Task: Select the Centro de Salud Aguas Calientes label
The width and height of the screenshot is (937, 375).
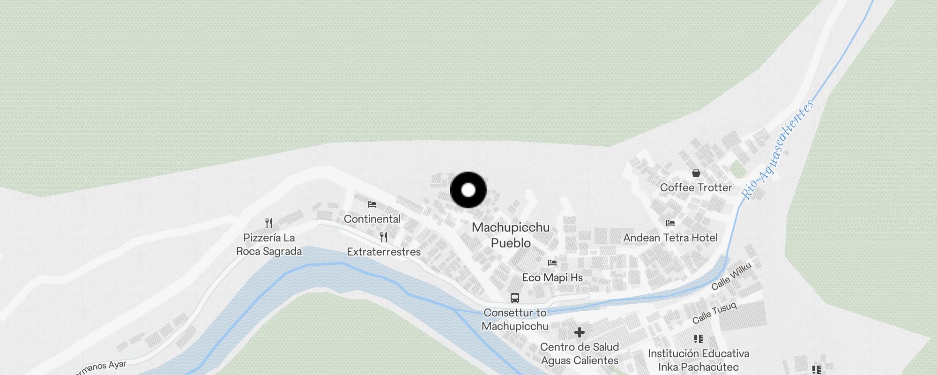Action: [x=580, y=353]
